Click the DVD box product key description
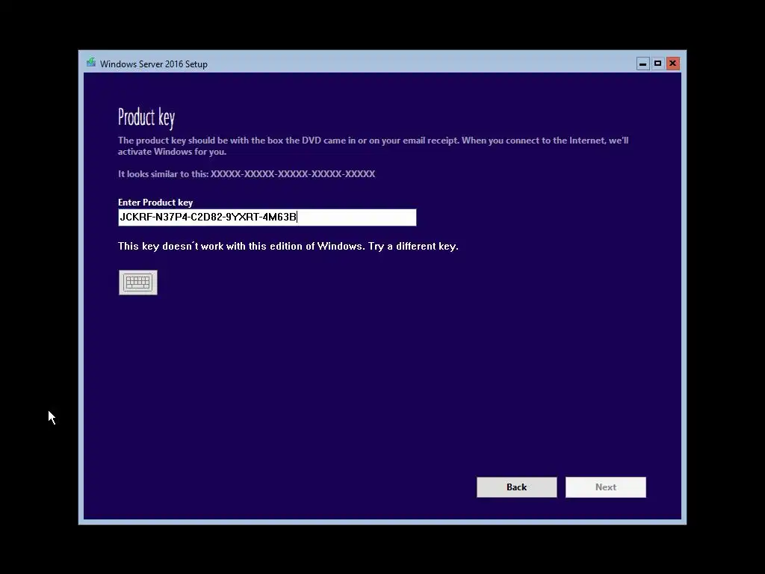 374,146
